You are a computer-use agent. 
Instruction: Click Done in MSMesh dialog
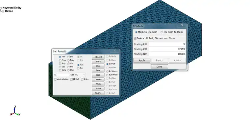[160, 67]
